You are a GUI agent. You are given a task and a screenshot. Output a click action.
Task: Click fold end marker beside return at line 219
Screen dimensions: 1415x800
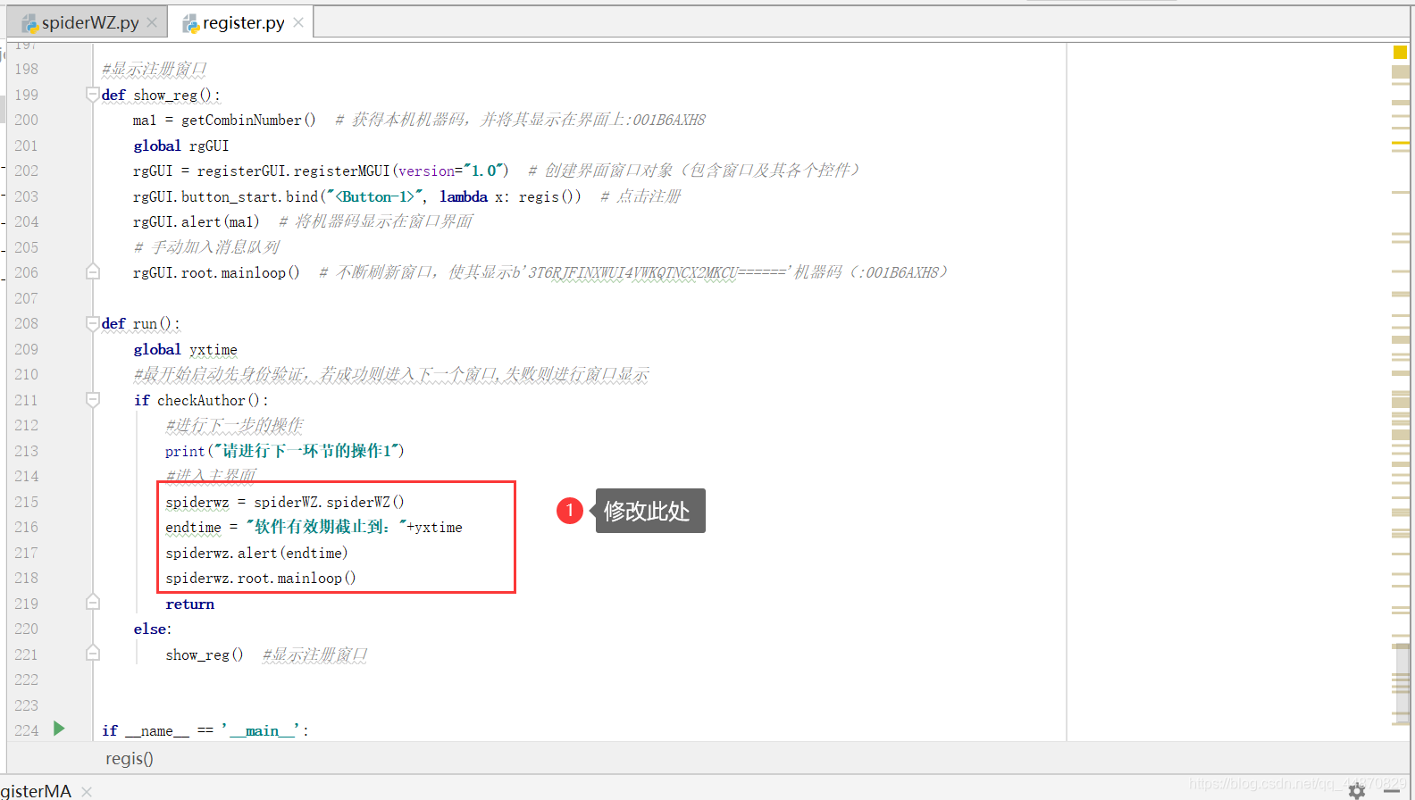pos(92,603)
